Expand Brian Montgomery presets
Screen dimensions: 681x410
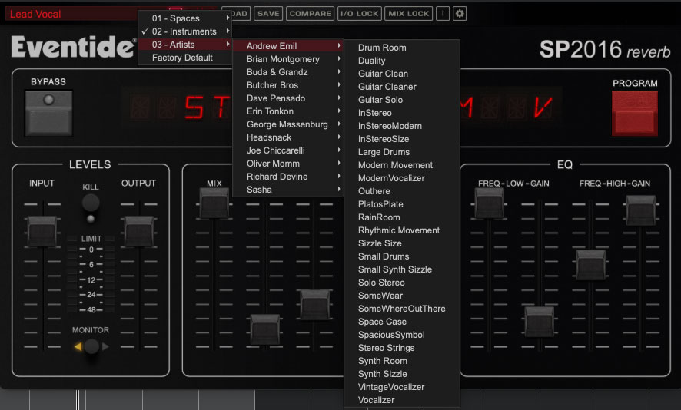tap(288, 59)
